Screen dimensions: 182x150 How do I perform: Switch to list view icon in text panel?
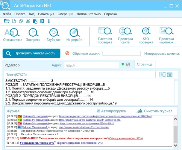coord(170,75)
